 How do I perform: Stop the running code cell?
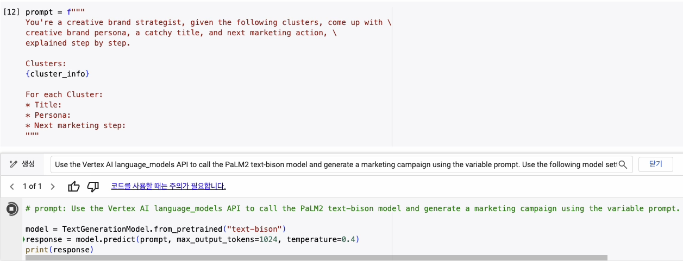coord(12,209)
